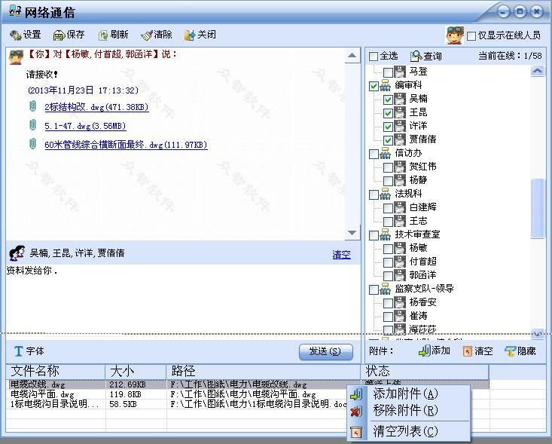
Task: Click the 清空 link beside recipients
Action: (x=341, y=255)
